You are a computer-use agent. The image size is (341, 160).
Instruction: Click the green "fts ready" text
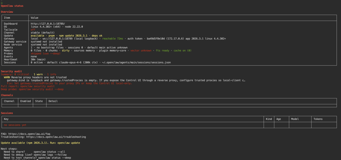[163, 50]
